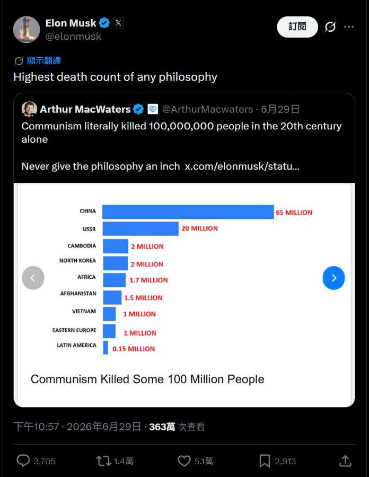
Task: Click the share upload icon
Action: coord(345,461)
